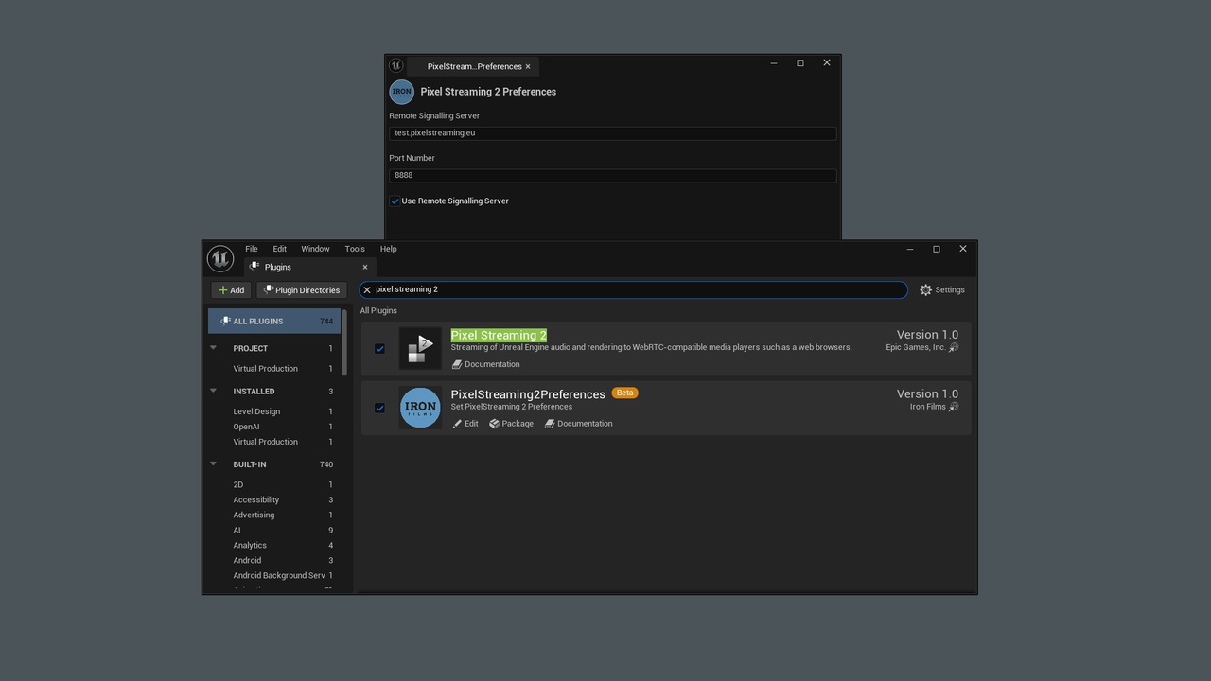This screenshot has width=1211, height=681.
Task: Select ALL PLUGINS category
Action: pos(274,321)
